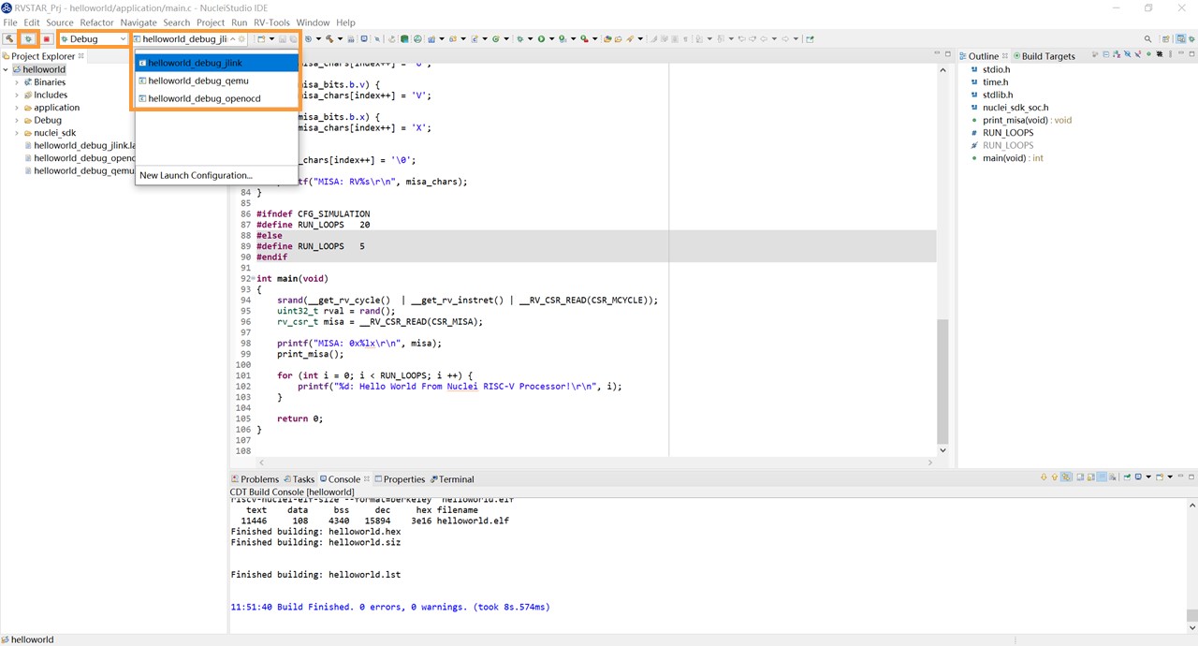Toggle Outline Hide Fields icon
This screenshot has height=646, width=1198.
pyautogui.click(x=1127, y=54)
